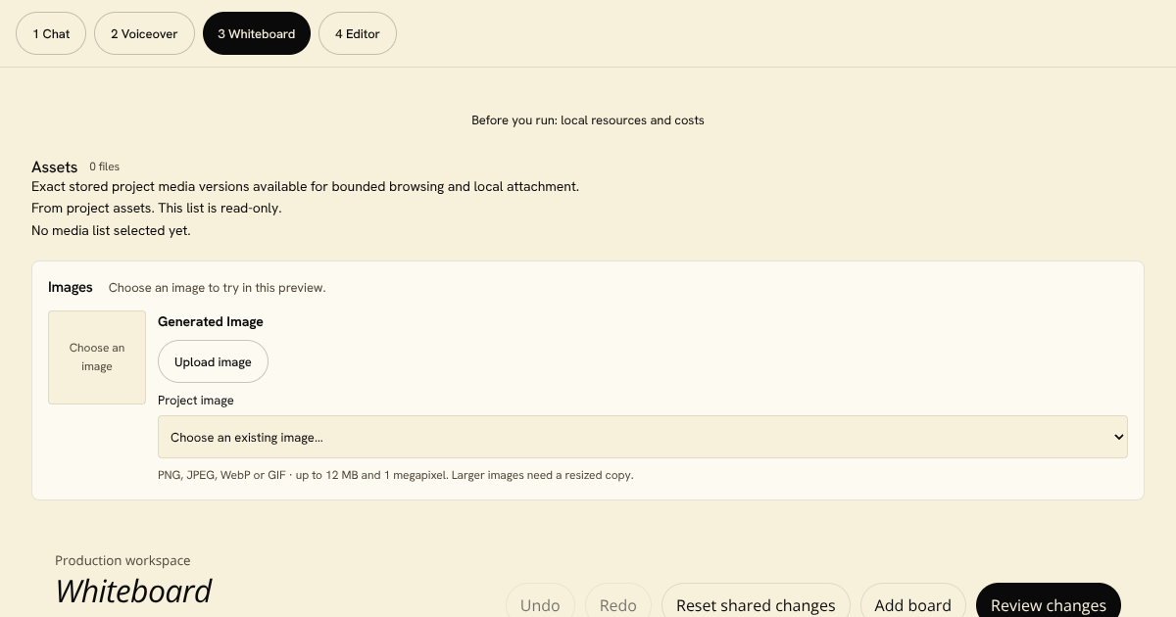Click the Images section label
Image resolution: width=1176 pixels, height=617 pixels.
[x=71, y=287]
